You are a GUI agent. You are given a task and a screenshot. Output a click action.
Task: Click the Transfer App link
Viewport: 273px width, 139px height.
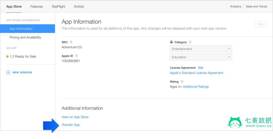pos(71,125)
